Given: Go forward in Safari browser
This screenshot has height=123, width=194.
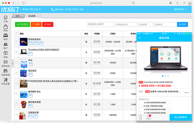Looking at the screenshot, I should coord(18,3).
